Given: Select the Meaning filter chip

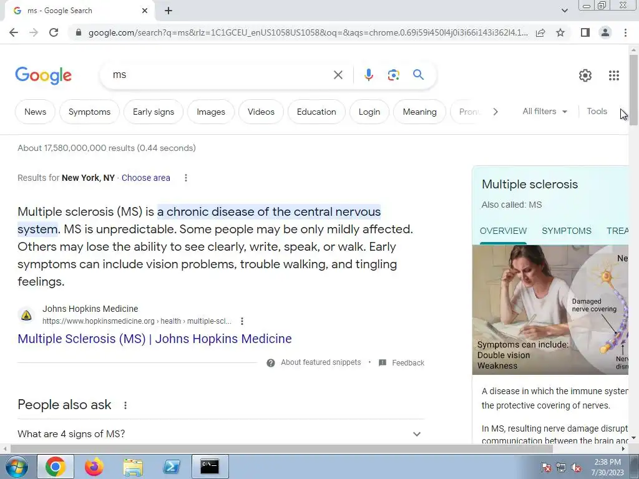Looking at the screenshot, I should point(419,112).
